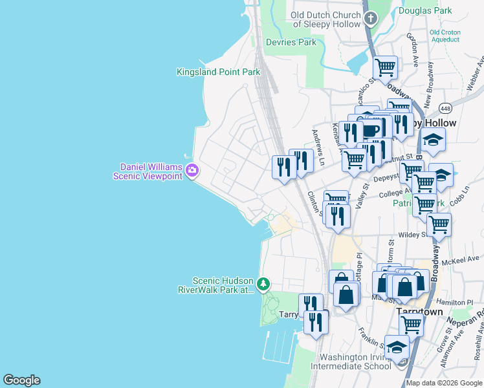Click the restaurant marker nearest the railroad tracks by Andrews Ln

point(284,168)
